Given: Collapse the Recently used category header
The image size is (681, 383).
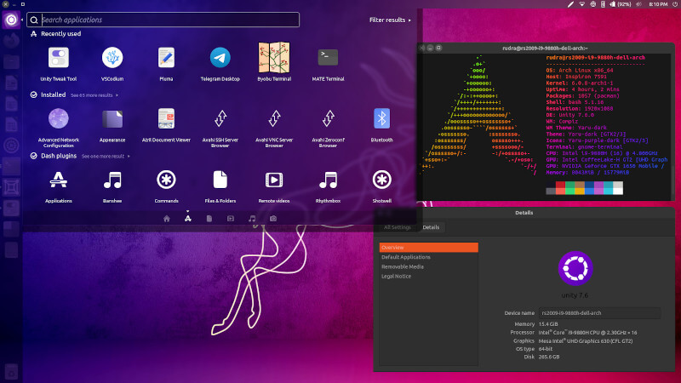Looking at the screenshot, I should coord(55,34).
